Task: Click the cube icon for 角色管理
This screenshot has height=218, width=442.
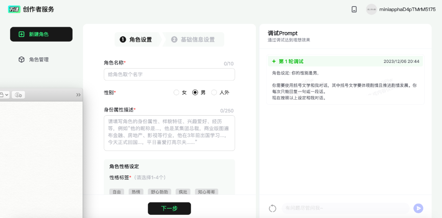Action: point(22,60)
